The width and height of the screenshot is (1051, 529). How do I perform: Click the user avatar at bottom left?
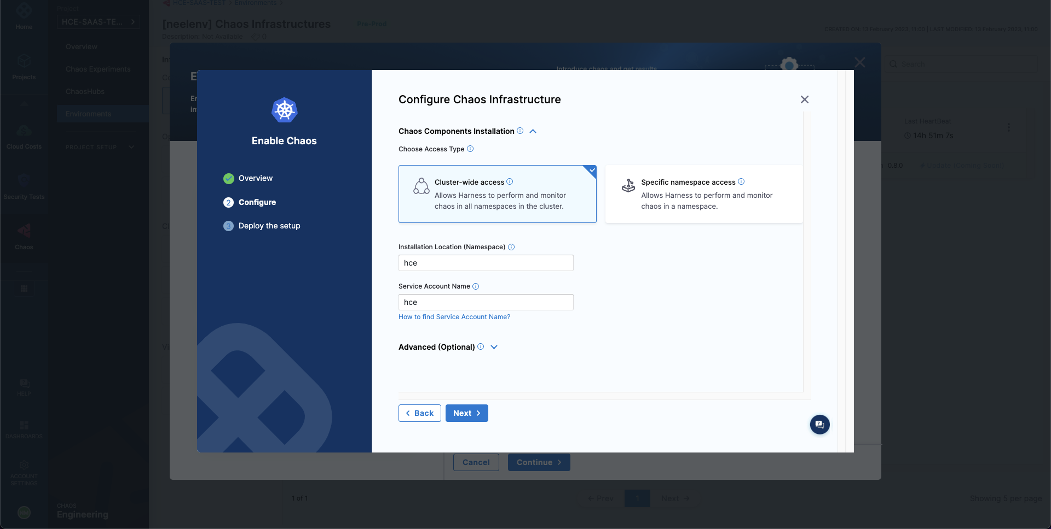tap(24, 512)
